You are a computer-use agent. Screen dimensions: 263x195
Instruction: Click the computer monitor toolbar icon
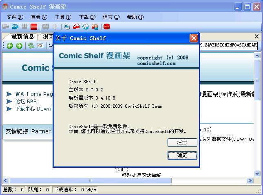point(67,27)
